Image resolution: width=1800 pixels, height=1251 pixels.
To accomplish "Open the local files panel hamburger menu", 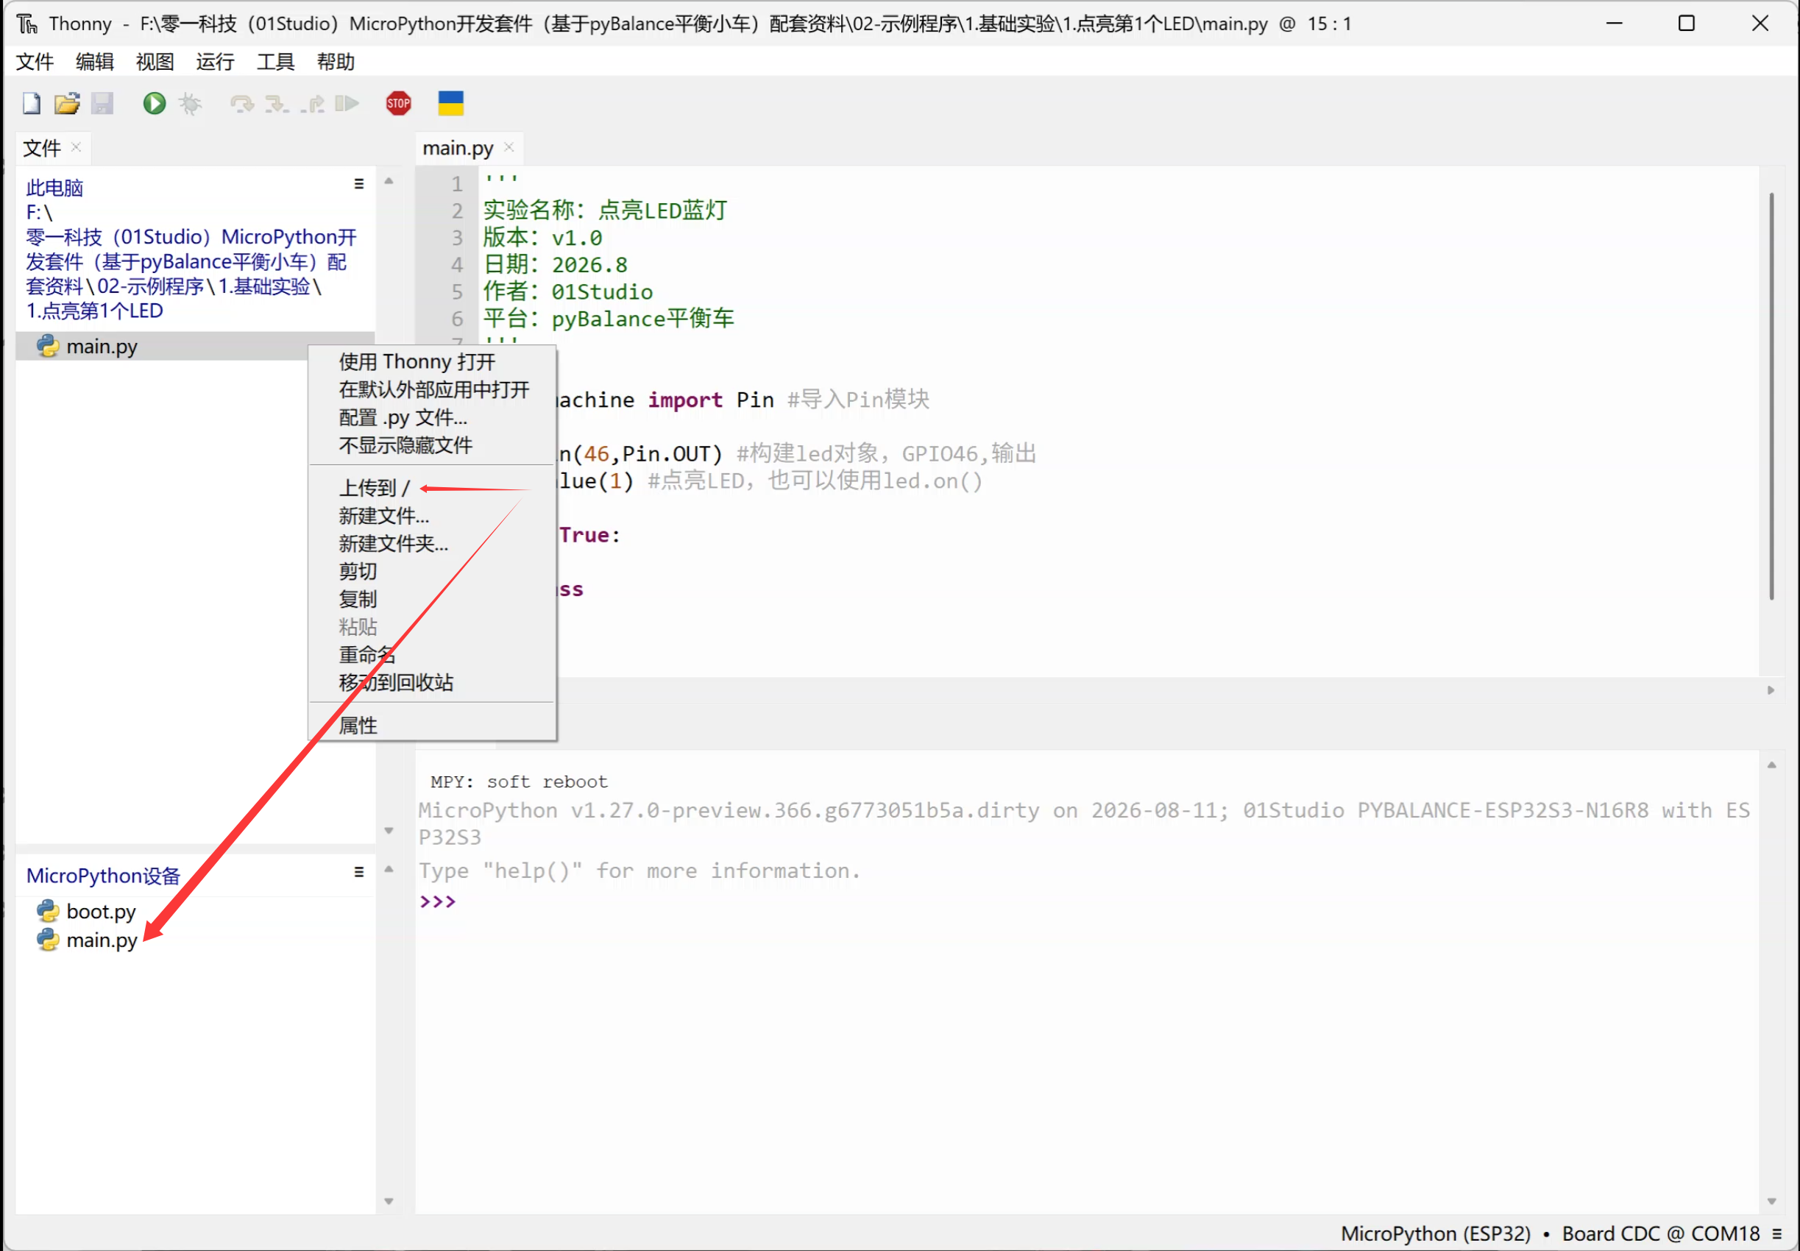I will [359, 183].
